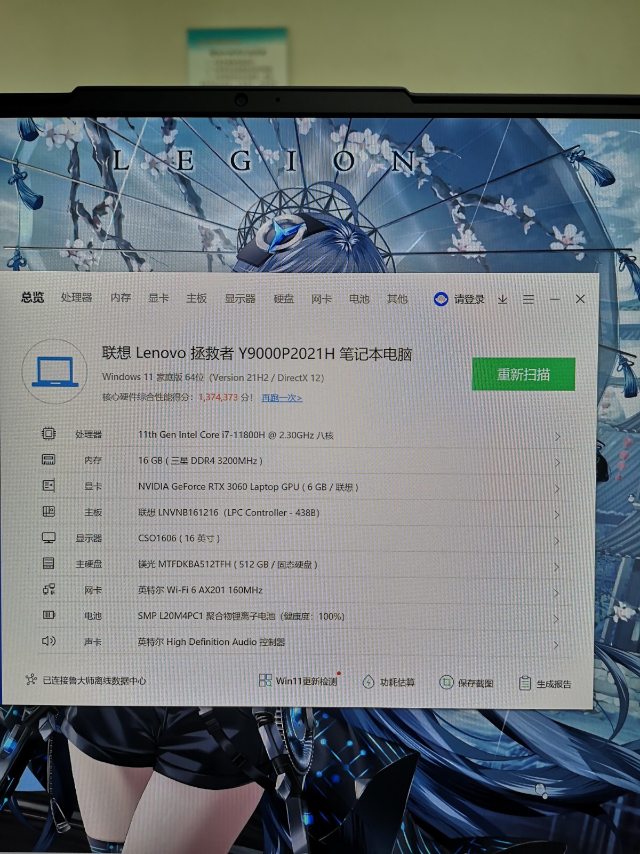Image resolution: width=640 pixels, height=854 pixels.
Task: Click the battery icon
Action: 49,615
